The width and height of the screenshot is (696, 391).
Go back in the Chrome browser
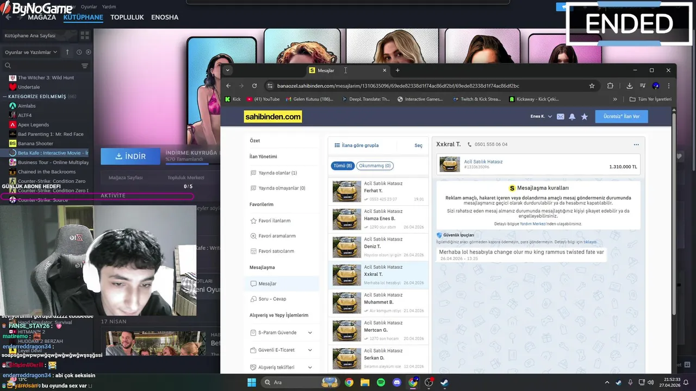(228, 86)
